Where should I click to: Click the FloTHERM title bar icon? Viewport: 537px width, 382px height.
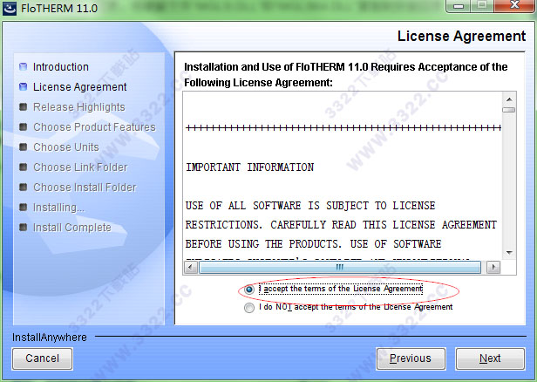click(10, 8)
